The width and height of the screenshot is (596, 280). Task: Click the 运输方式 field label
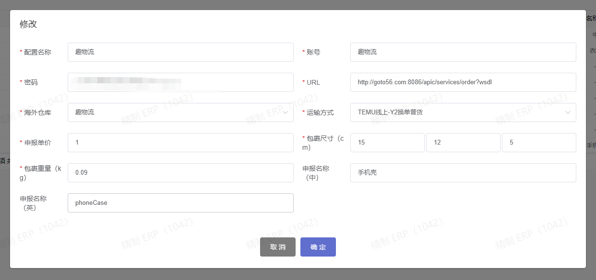[x=320, y=112]
